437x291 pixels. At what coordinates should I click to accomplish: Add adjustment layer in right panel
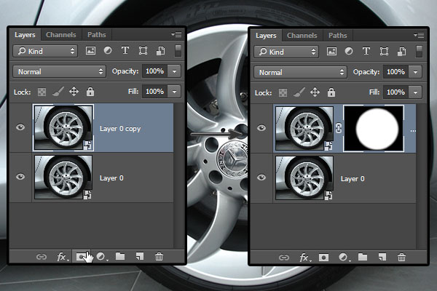coord(342,257)
